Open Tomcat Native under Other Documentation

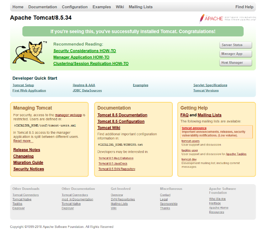(x=71, y=204)
